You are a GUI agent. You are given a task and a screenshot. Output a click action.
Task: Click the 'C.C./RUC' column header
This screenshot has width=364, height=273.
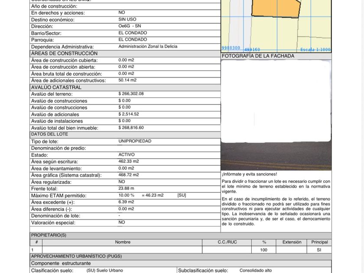pyautogui.click(x=227, y=242)
